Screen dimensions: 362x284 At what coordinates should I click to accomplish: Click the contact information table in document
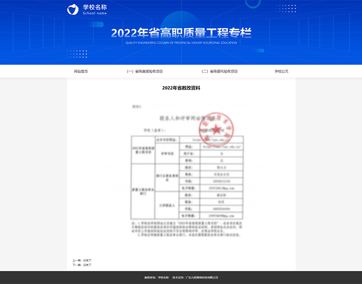click(x=187, y=177)
